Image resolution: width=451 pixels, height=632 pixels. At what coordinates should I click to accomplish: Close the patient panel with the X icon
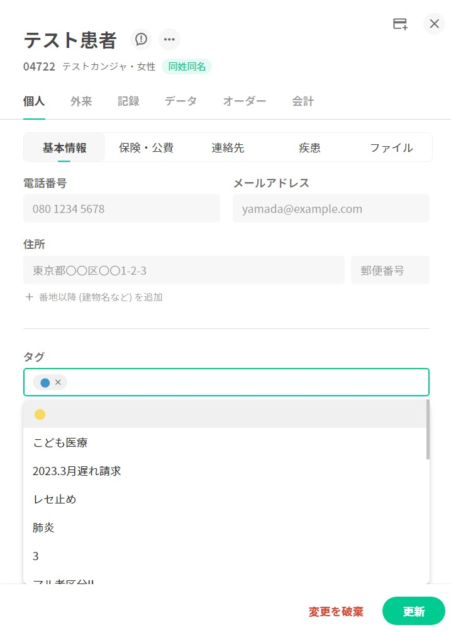434,24
